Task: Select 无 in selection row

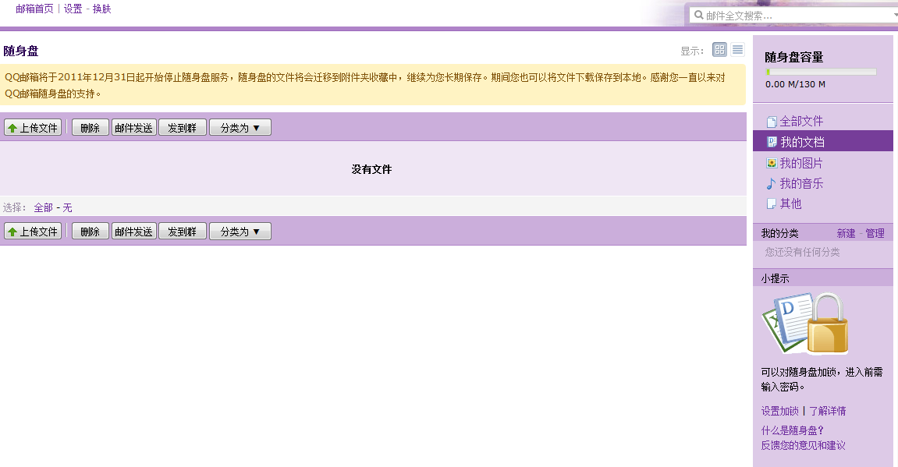Action: [67, 207]
